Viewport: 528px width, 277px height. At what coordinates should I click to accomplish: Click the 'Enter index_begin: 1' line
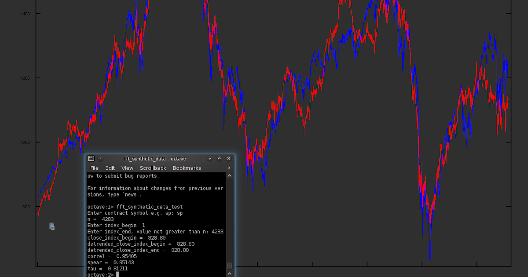pos(116,225)
